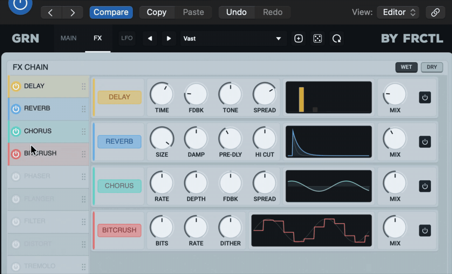Open the LFO tab
Image resolution: width=452 pixels, height=274 pixels.
tap(127, 38)
